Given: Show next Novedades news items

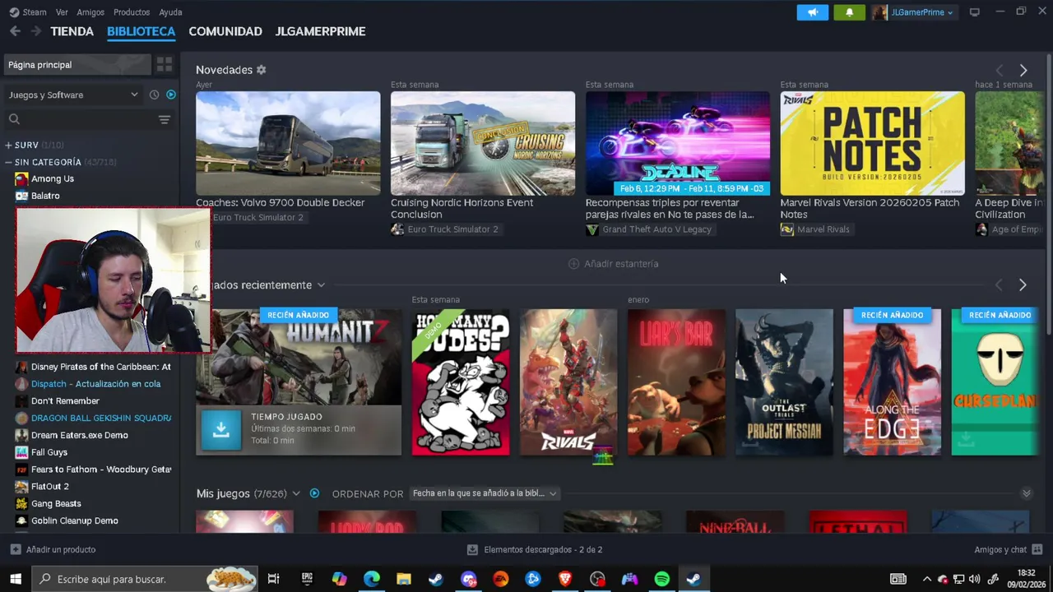Looking at the screenshot, I should pos(1023,71).
